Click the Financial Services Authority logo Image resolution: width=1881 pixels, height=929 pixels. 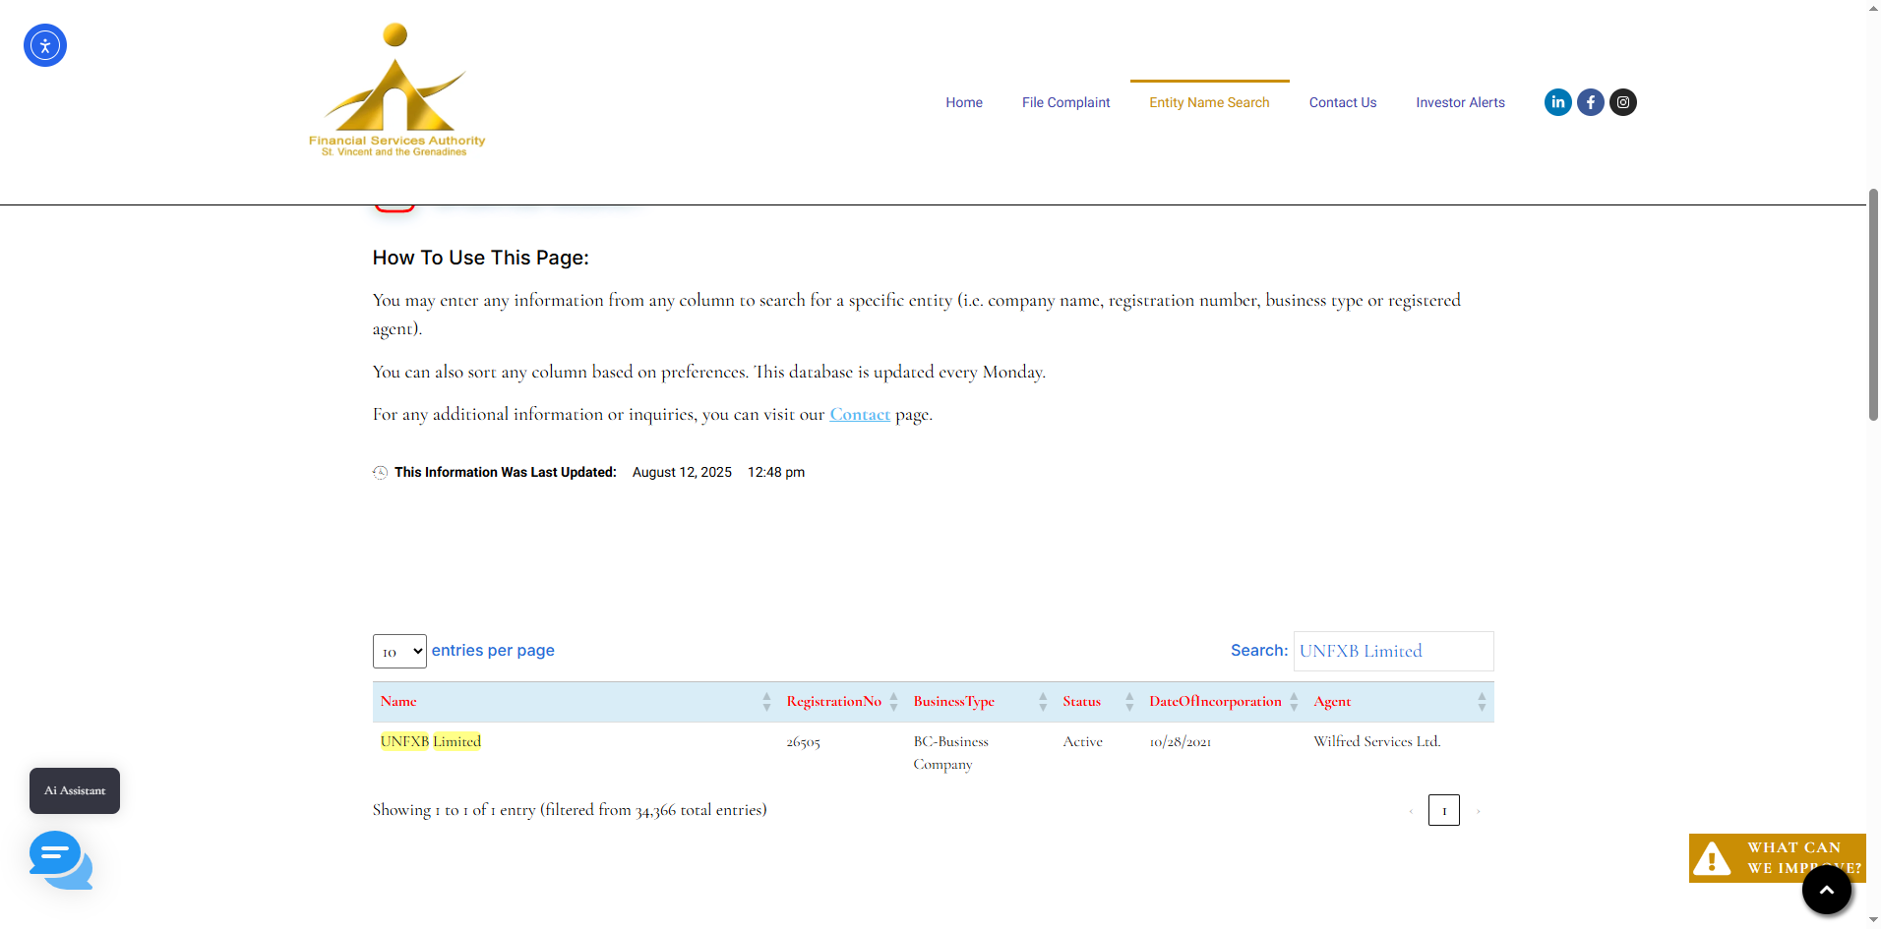click(396, 90)
